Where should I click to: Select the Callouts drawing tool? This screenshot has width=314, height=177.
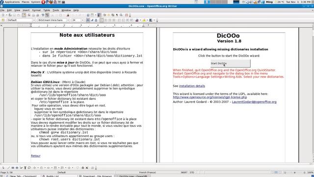click(29, 168)
